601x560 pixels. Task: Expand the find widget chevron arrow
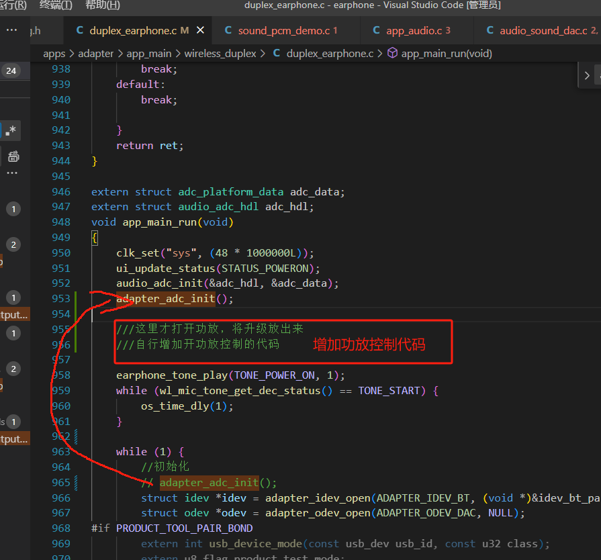tap(586, 75)
